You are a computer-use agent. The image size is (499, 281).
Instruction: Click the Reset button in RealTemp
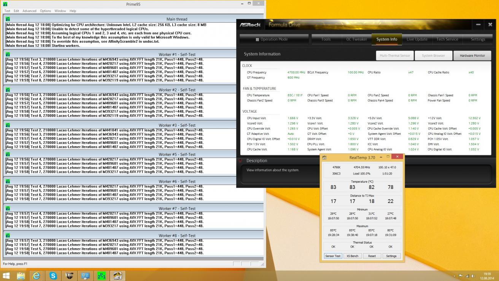click(x=372, y=256)
